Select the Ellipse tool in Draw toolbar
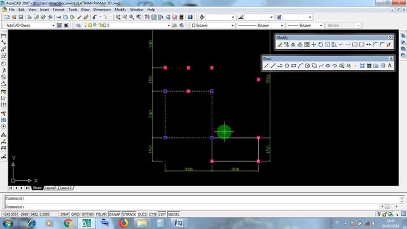The height and width of the screenshot is (229, 407). pos(328,66)
